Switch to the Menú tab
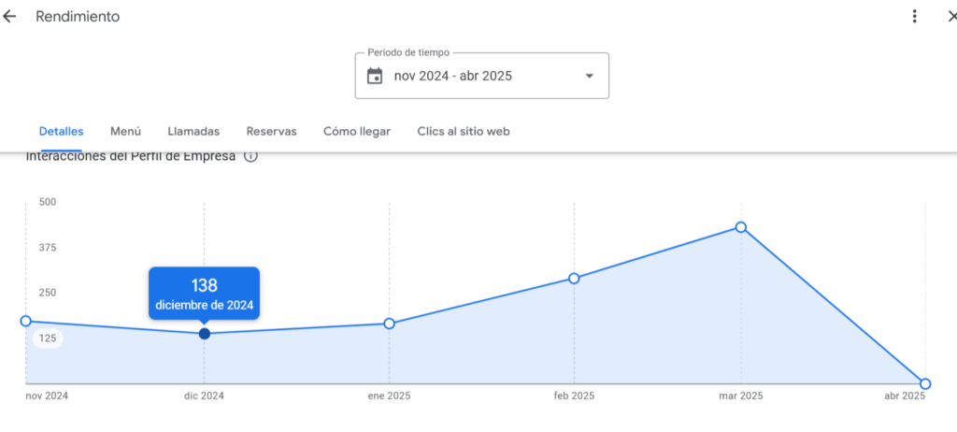Image resolution: width=957 pixels, height=432 pixels. (125, 132)
